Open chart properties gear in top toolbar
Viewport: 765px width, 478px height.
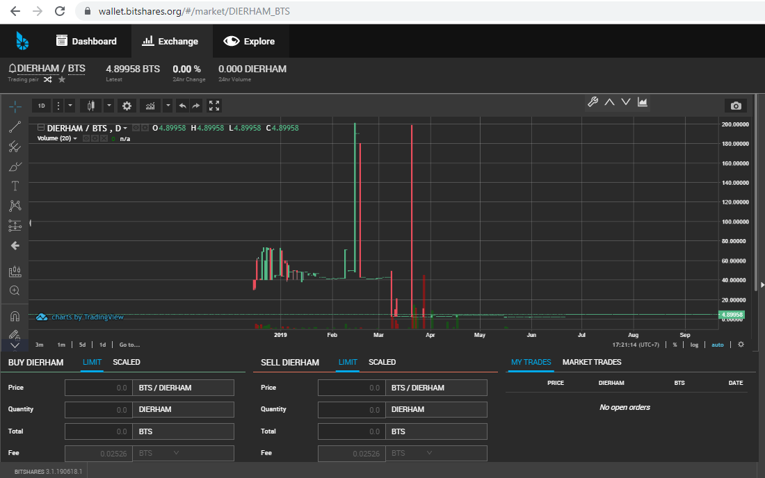pyautogui.click(x=127, y=106)
